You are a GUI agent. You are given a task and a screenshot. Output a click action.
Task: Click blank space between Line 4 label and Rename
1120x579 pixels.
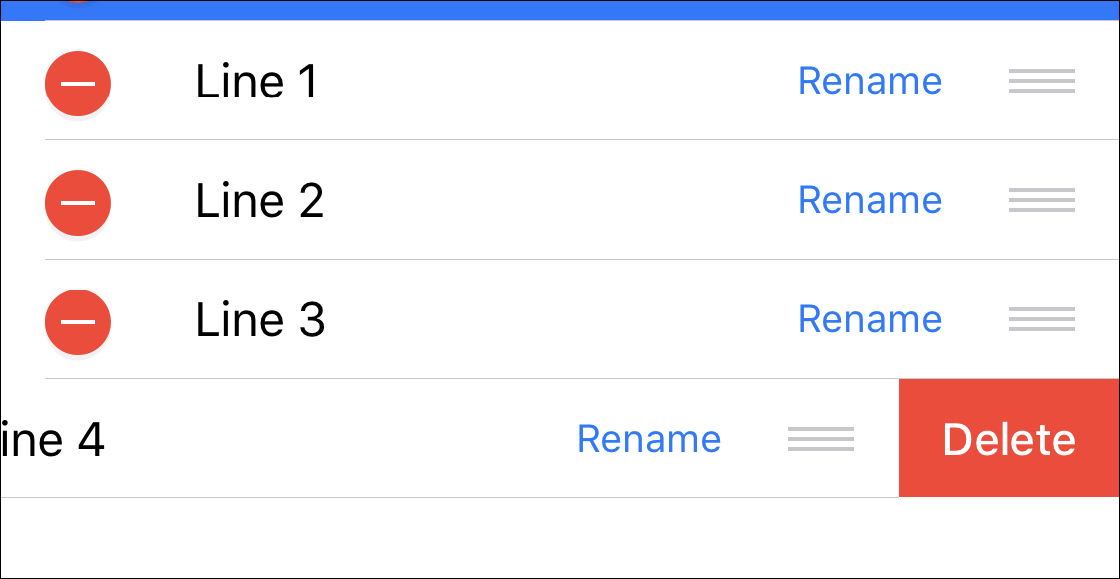340,439
